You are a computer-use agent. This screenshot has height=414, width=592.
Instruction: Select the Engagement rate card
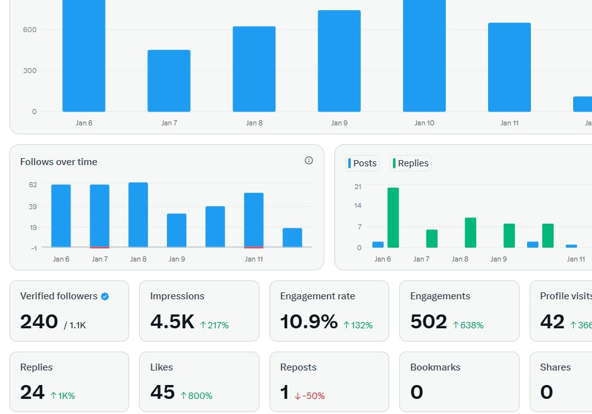coord(329,311)
